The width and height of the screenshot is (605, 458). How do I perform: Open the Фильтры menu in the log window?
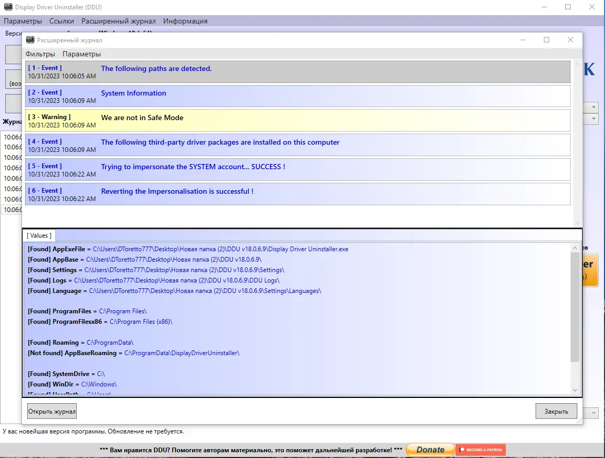(40, 54)
